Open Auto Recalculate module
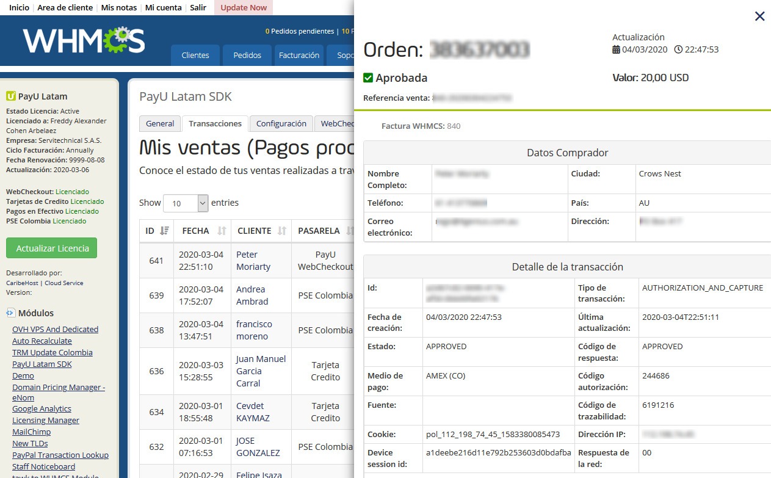The height and width of the screenshot is (478, 771). (x=42, y=341)
